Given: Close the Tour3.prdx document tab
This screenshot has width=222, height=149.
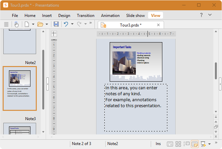Looking at the screenshot, I should click(x=158, y=25).
